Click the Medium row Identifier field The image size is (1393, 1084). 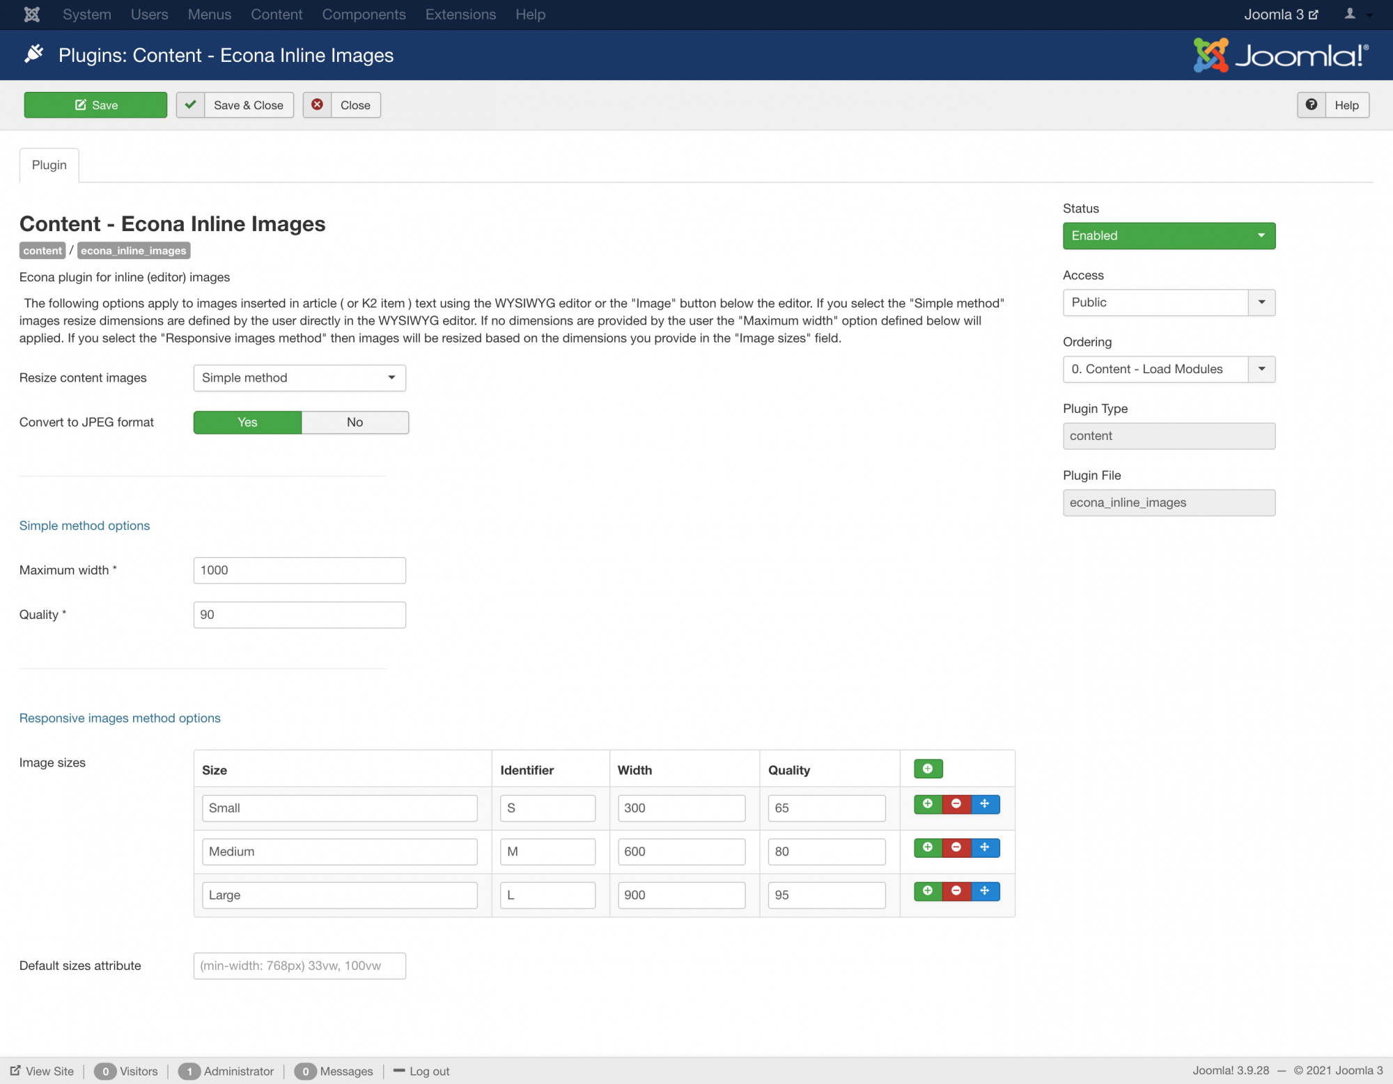pyautogui.click(x=547, y=851)
